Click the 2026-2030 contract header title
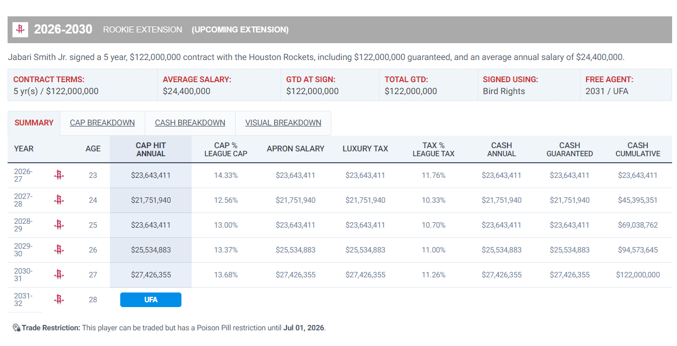The image size is (677, 346). (63, 30)
